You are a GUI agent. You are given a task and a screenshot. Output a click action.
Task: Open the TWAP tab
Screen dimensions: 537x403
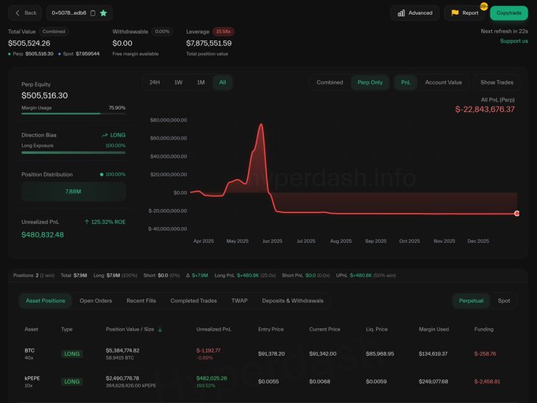tap(239, 300)
